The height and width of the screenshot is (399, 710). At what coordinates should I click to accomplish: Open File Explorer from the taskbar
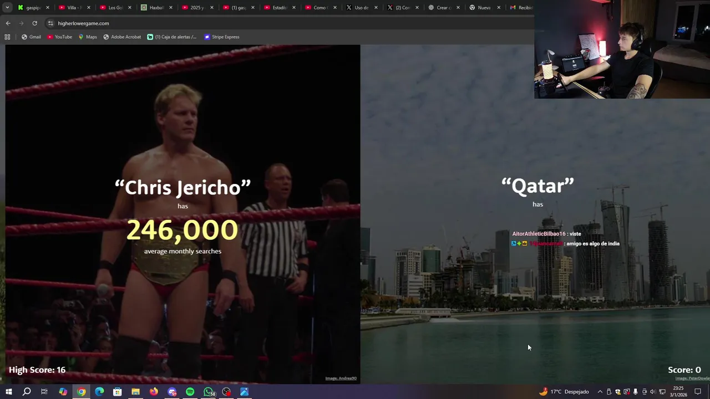coord(135,392)
